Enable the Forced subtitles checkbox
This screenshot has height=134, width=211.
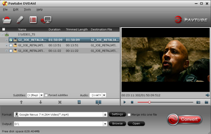coord(46,95)
